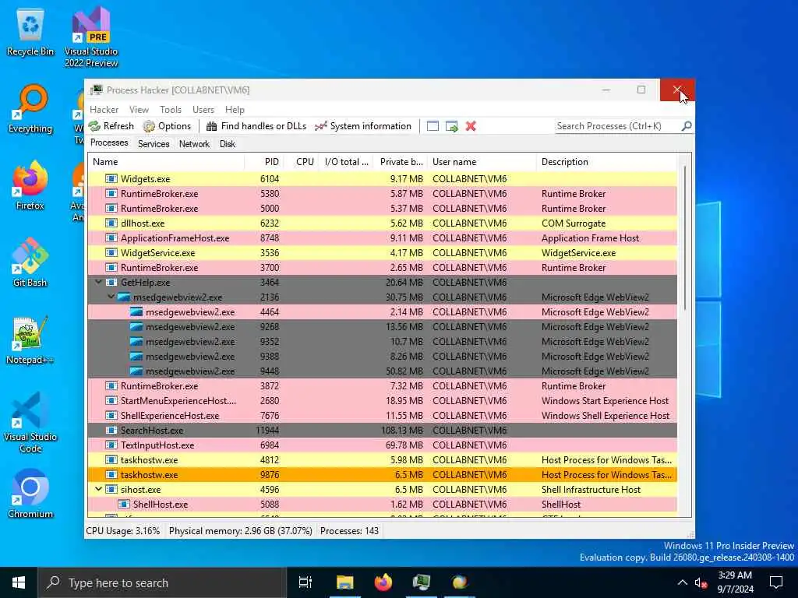Sort by the Description column header
The height and width of the screenshot is (598, 798).
(606, 162)
